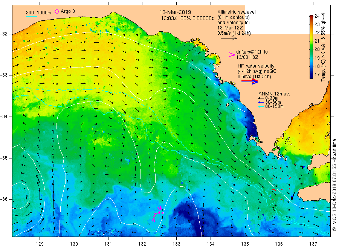Click the red and blue HF radar arrow
Screen dimensions: 339x249
(x=249, y=81)
